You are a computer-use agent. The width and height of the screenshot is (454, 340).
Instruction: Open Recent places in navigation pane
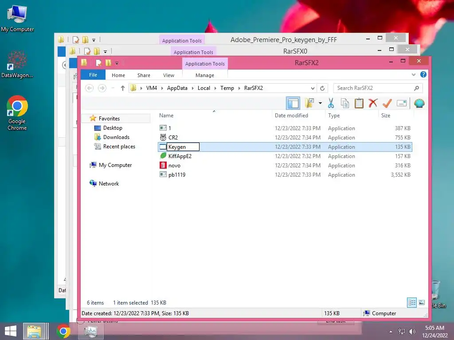tap(119, 146)
